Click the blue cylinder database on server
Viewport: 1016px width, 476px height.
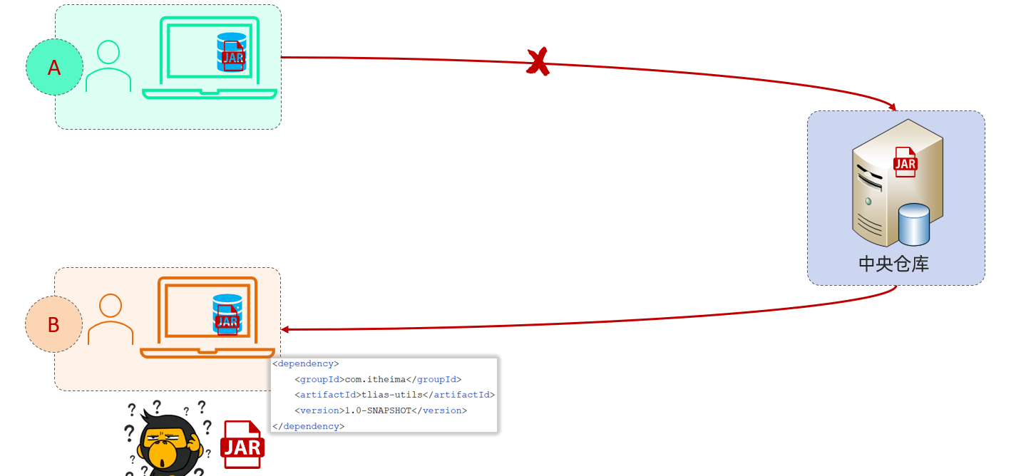tap(914, 224)
